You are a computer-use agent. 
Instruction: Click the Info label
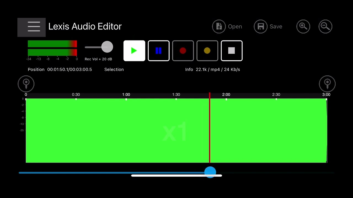pyautogui.click(x=189, y=70)
